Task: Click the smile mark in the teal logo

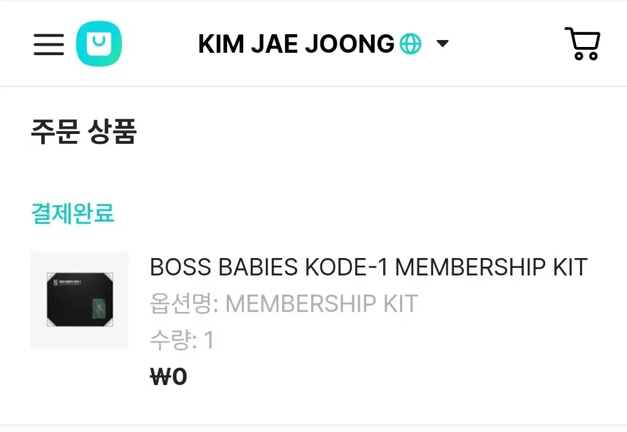Action: tap(99, 41)
